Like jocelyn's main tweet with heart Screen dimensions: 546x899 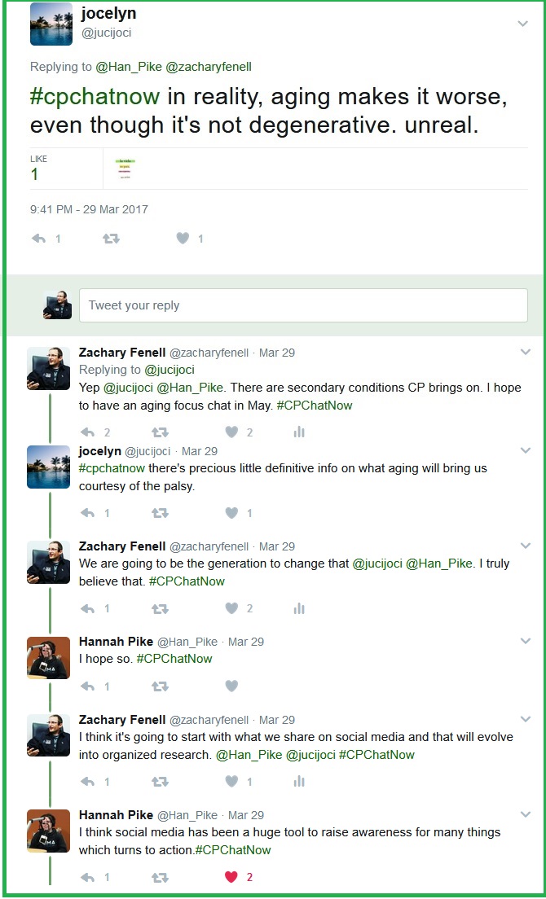click(183, 239)
